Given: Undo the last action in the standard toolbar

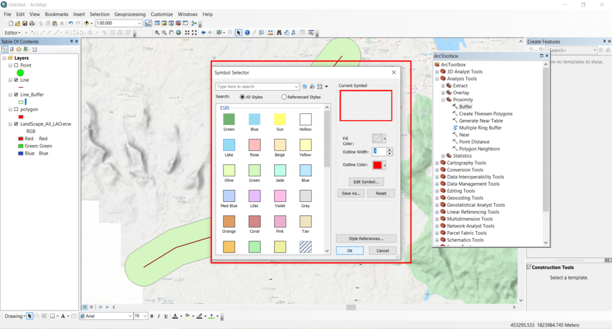Looking at the screenshot, I should 71,23.
